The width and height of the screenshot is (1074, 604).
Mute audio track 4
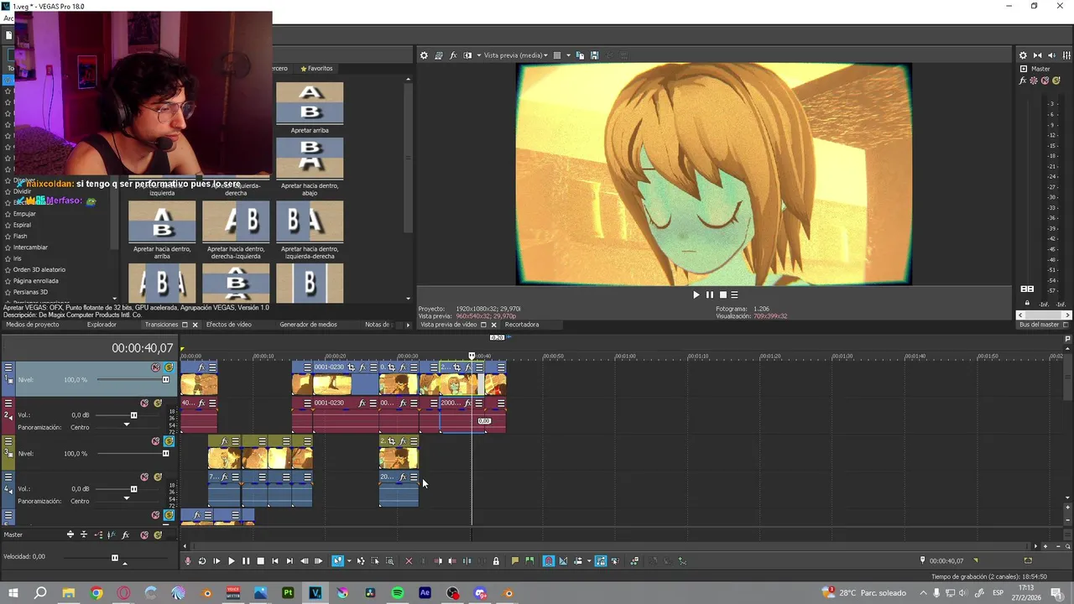(x=144, y=477)
